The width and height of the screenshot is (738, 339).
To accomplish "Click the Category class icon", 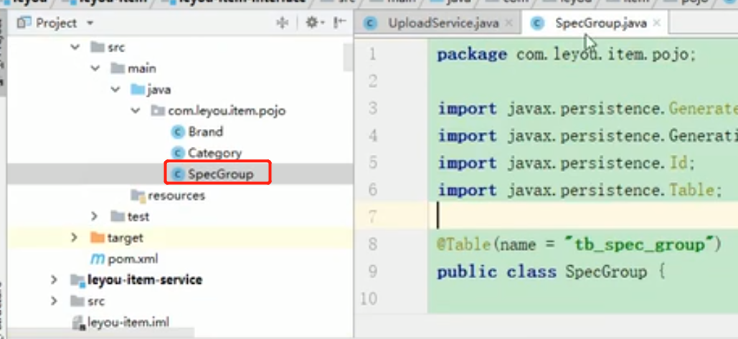I will coord(177,153).
